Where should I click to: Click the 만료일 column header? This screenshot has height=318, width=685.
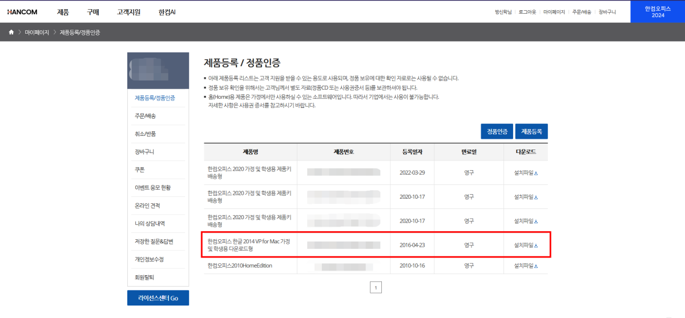click(x=469, y=152)
